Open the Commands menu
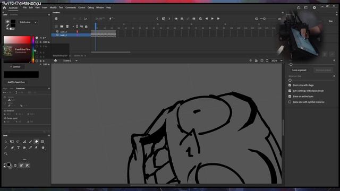The image size is (340, 191). 71,7
